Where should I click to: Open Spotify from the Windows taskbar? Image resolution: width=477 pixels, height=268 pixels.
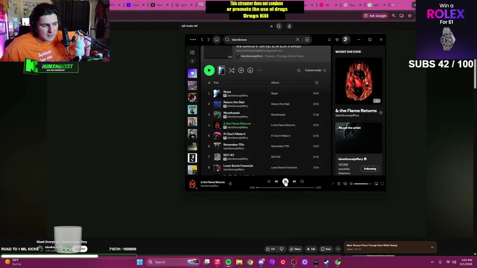pyautogui.click(x=228, y=262)
